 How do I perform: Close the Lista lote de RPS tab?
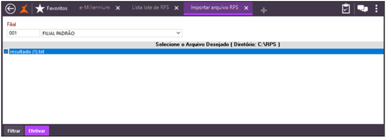click(176, 8)
